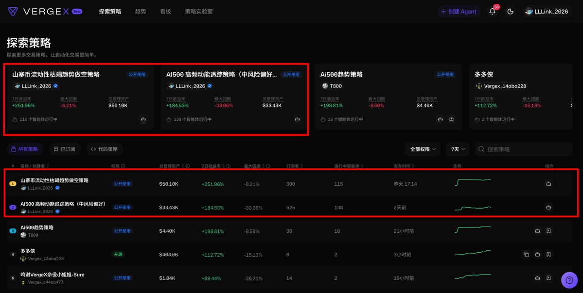Open 山寨币流动性枯竭趋势做空策略 card title
Image resolution: width=583 pixels, height=293 pixels.
pyautogui.click(x=56, y=75)
